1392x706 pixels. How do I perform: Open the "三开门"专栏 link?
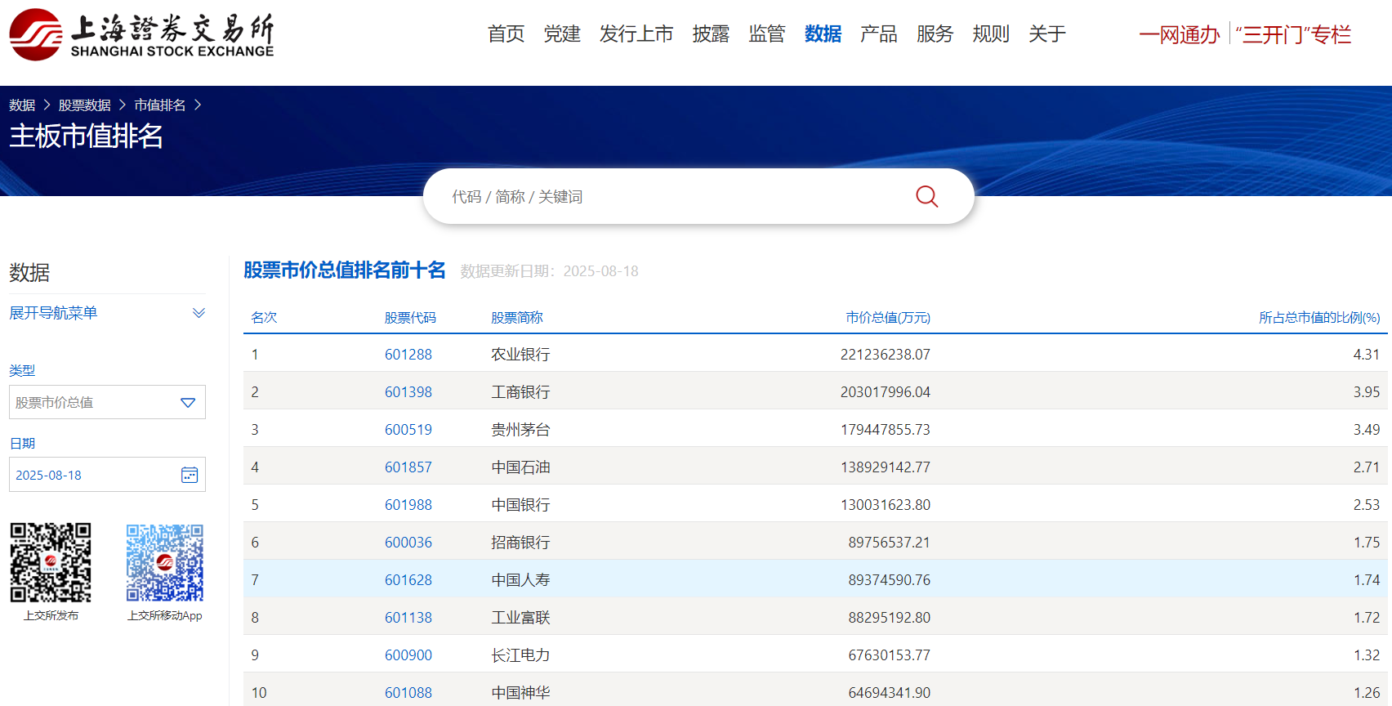(x=1293, y=34)
